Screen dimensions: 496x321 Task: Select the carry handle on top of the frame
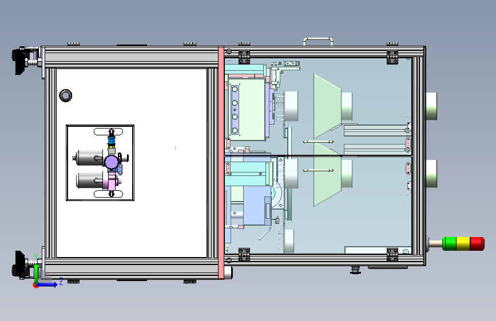(318, 41)
